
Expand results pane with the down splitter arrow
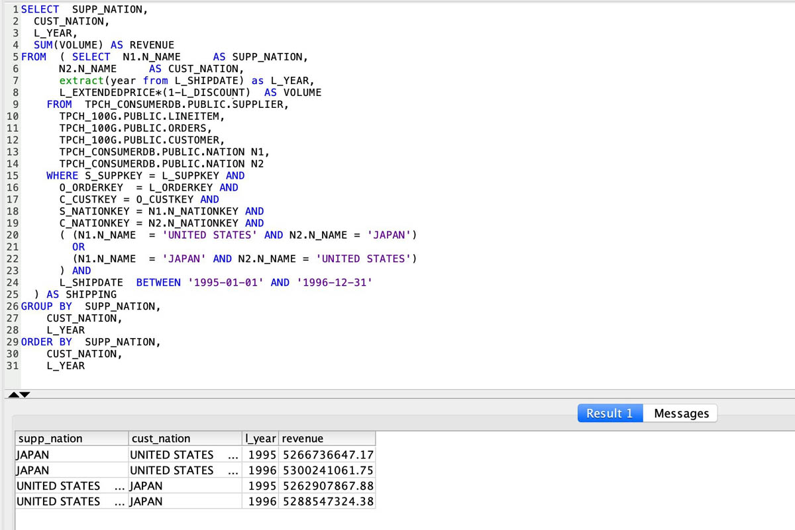(25, 395)
